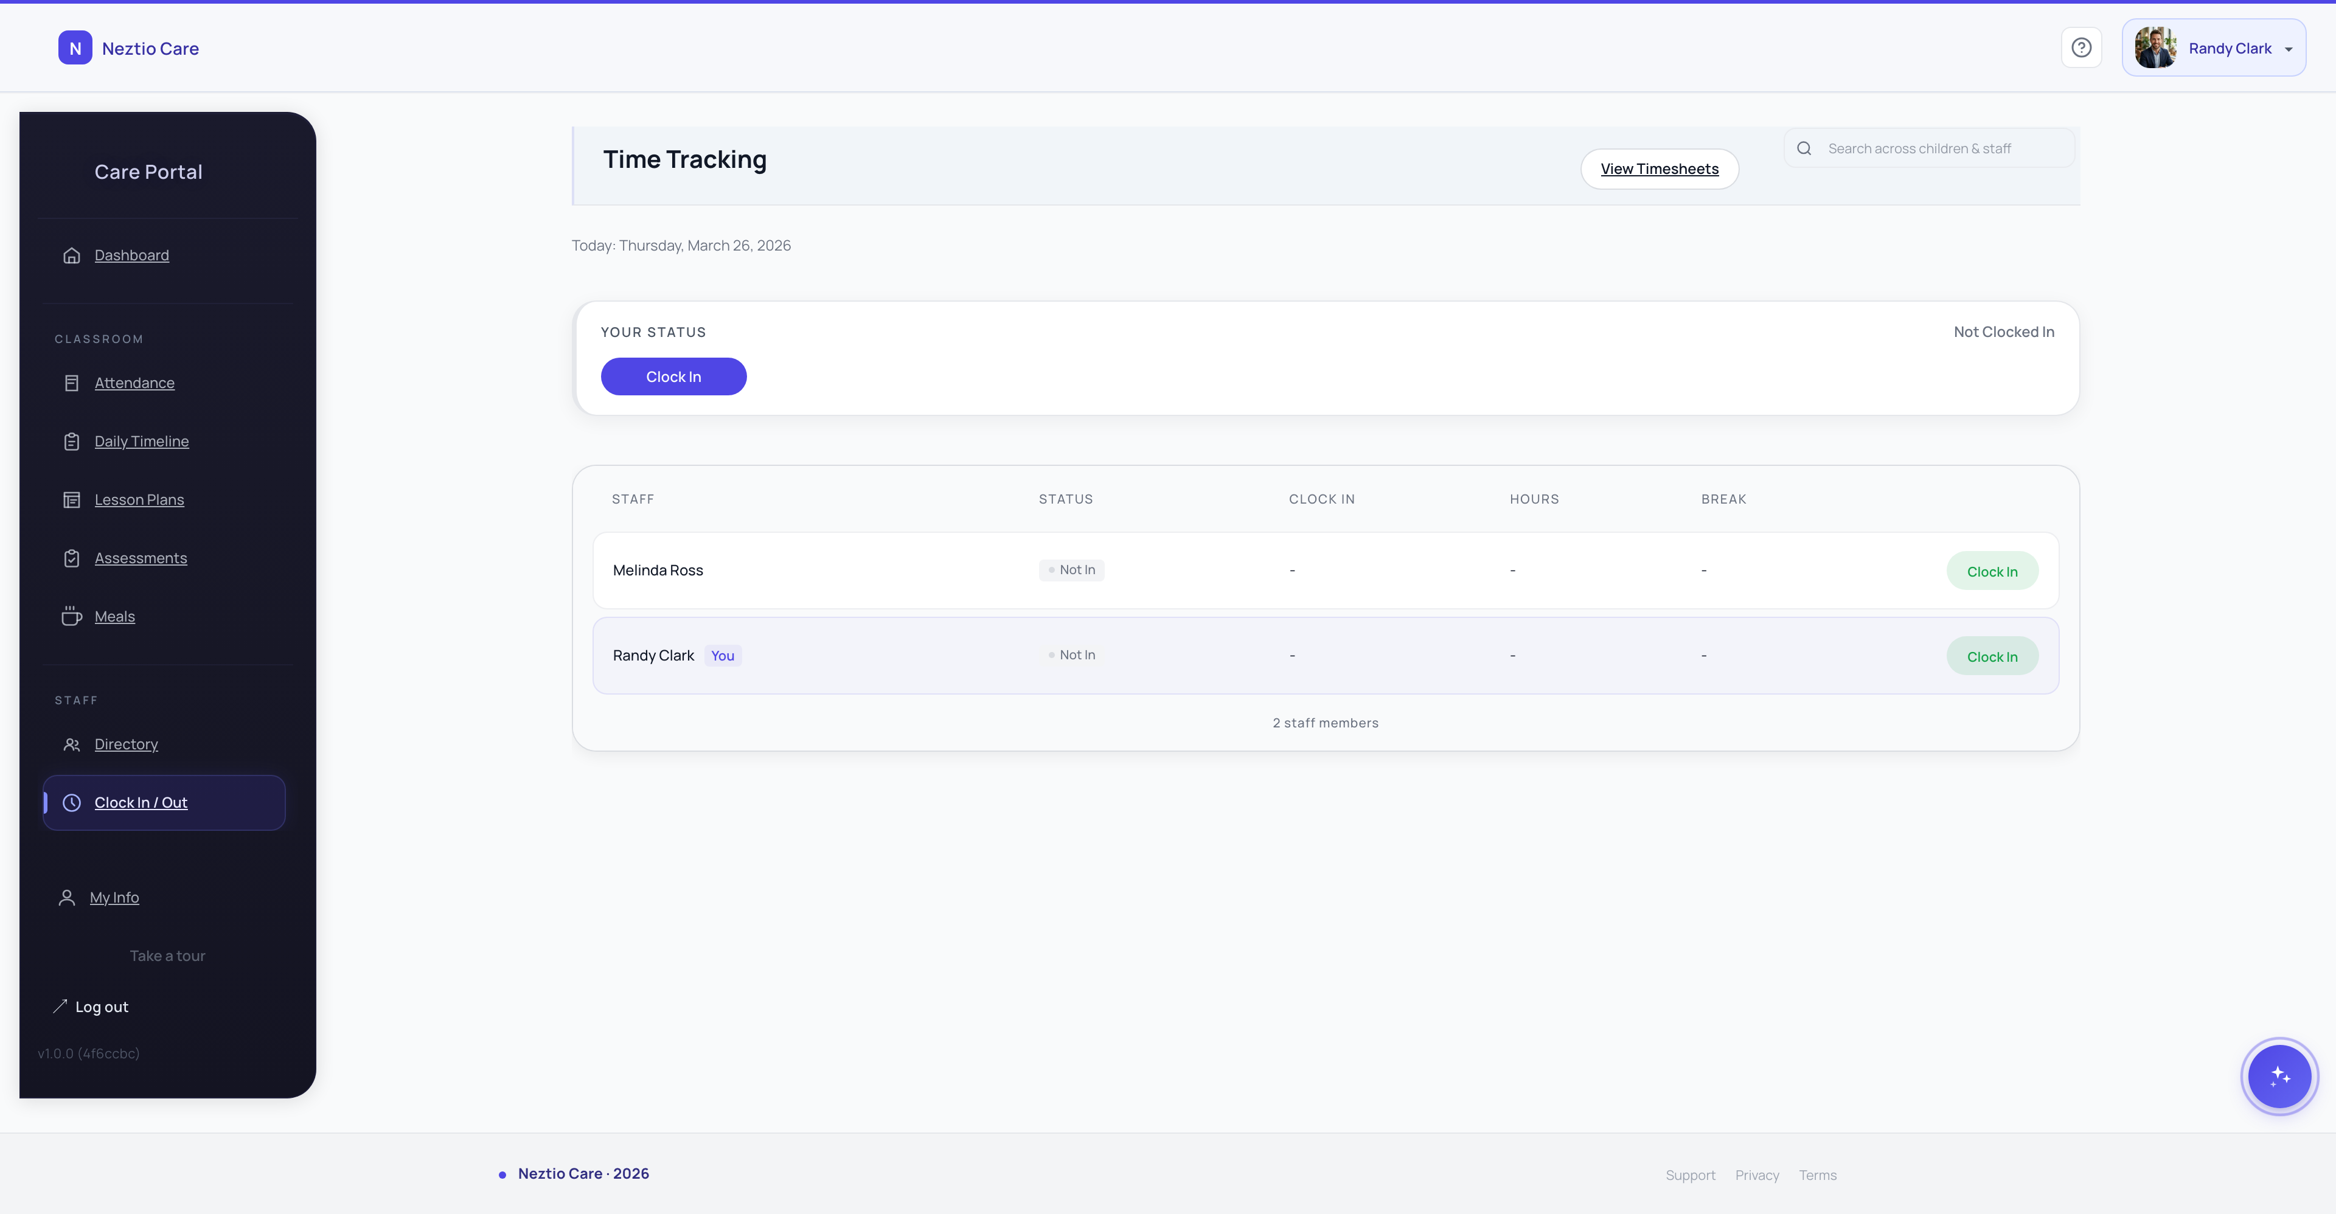This screenshot has height=1214, width=2336.
Task: Open Assessments via the clipboard icon
Action: 72,558
